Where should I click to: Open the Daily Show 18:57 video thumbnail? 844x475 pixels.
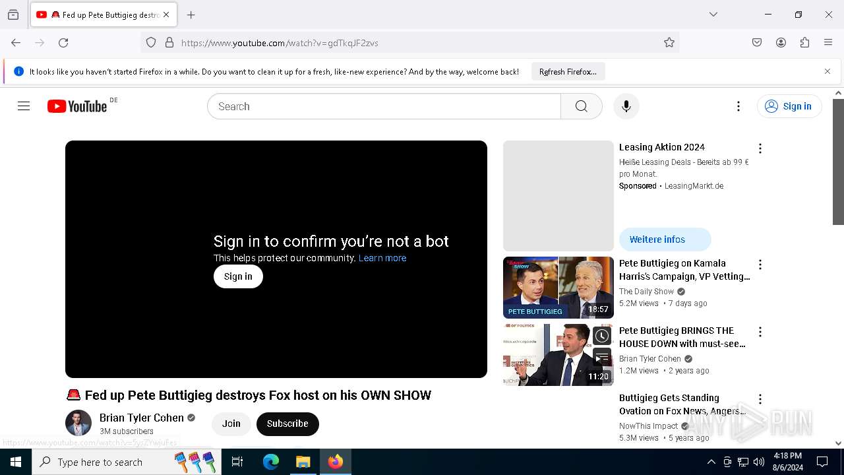pos(558,288)
